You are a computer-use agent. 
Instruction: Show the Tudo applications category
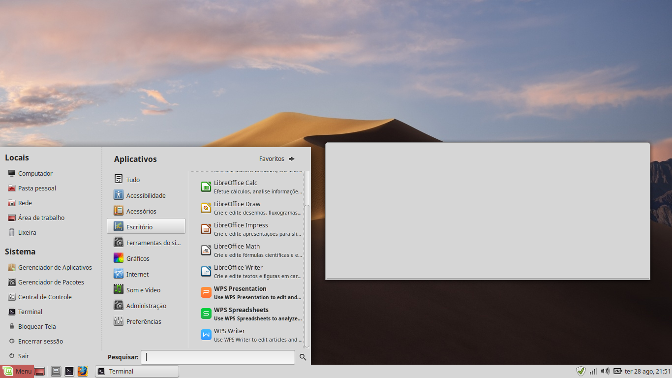(x=133, y=180)
